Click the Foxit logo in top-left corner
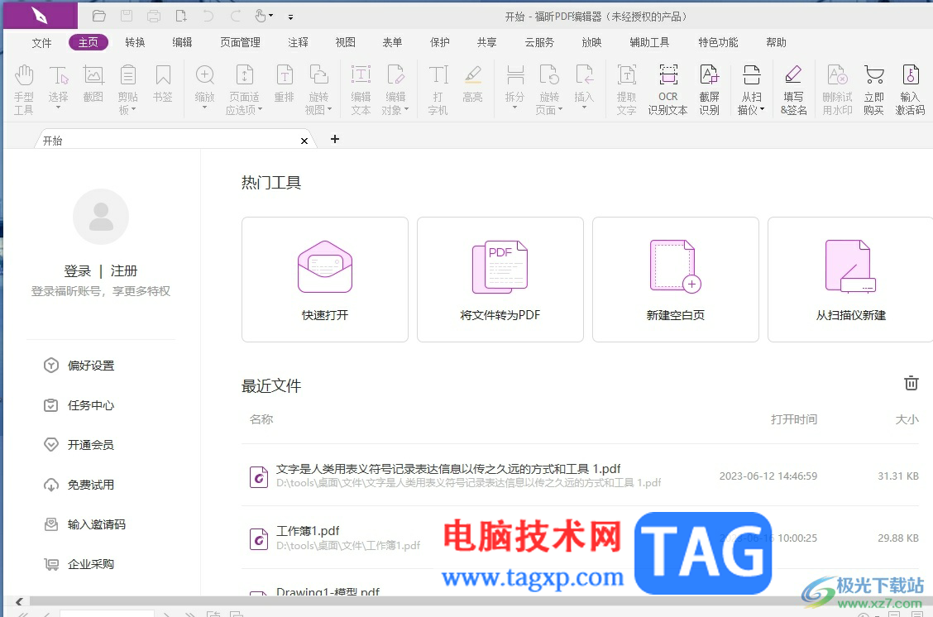Screen dimensions: 933x617 (x=40, y=16)
